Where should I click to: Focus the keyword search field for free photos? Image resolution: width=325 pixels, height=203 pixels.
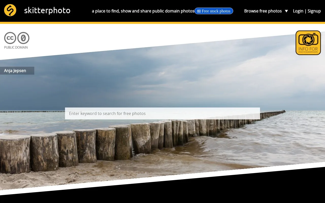162,113
